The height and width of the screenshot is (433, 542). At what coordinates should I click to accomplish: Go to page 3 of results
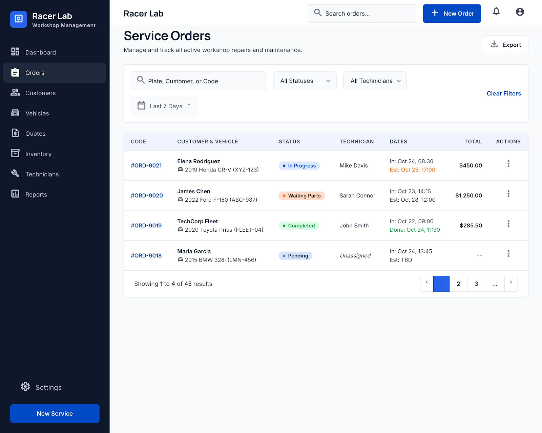click(476, 283)
